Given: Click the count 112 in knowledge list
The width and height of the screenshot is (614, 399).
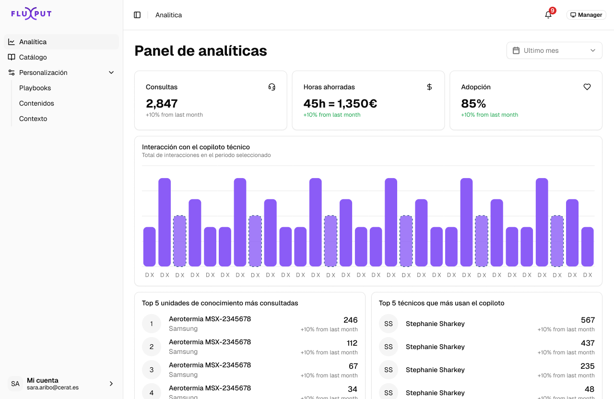Looking at the screenshot, I should coord(352,343).
